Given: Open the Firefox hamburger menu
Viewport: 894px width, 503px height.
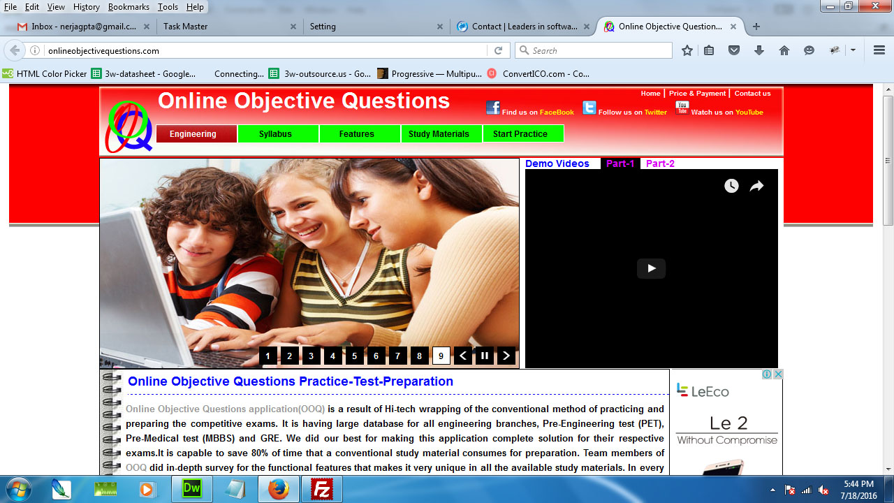Looking at the screenshot, I should (x=879, y=50).
